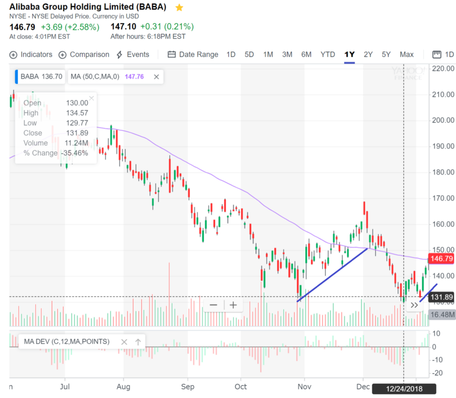Click the interval ruler icon
456x398 pixels.
pos(437,54)
